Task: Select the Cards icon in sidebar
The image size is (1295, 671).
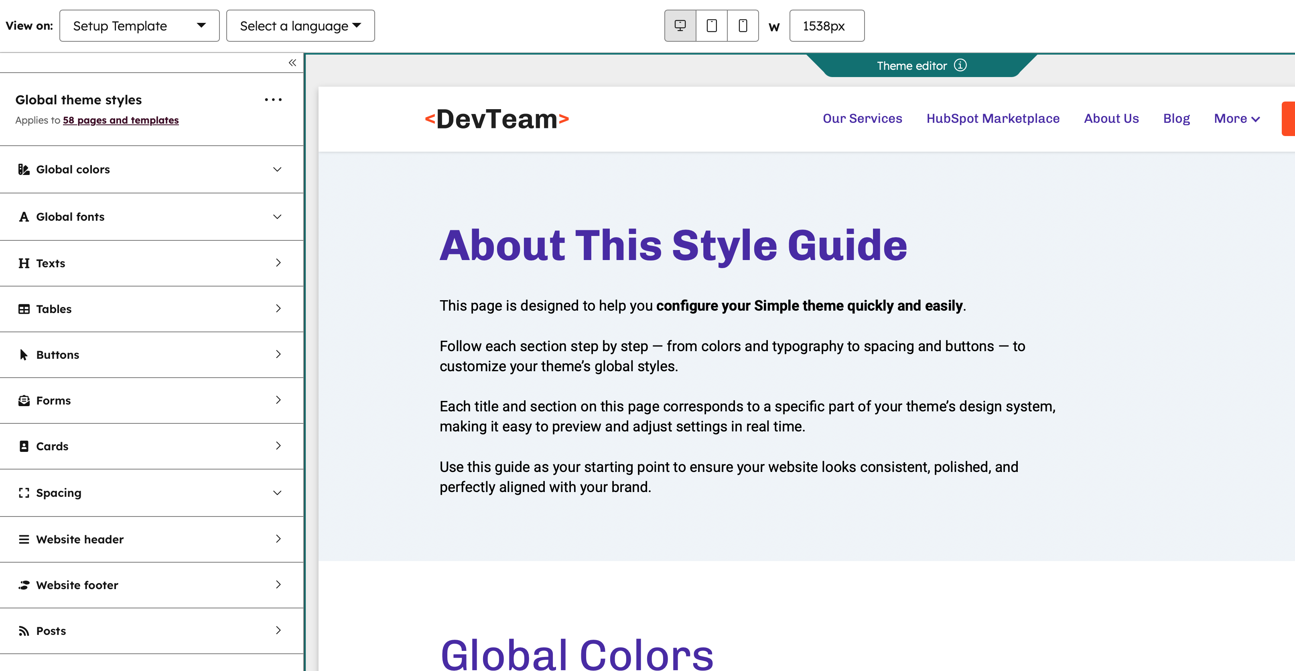Action: (24, 446)
